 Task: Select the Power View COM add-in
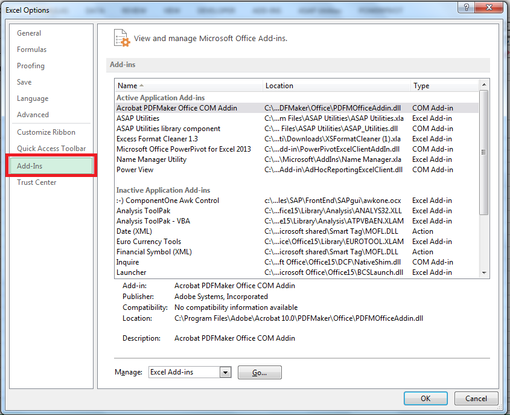pyautogui.click(x=135, y=169)
